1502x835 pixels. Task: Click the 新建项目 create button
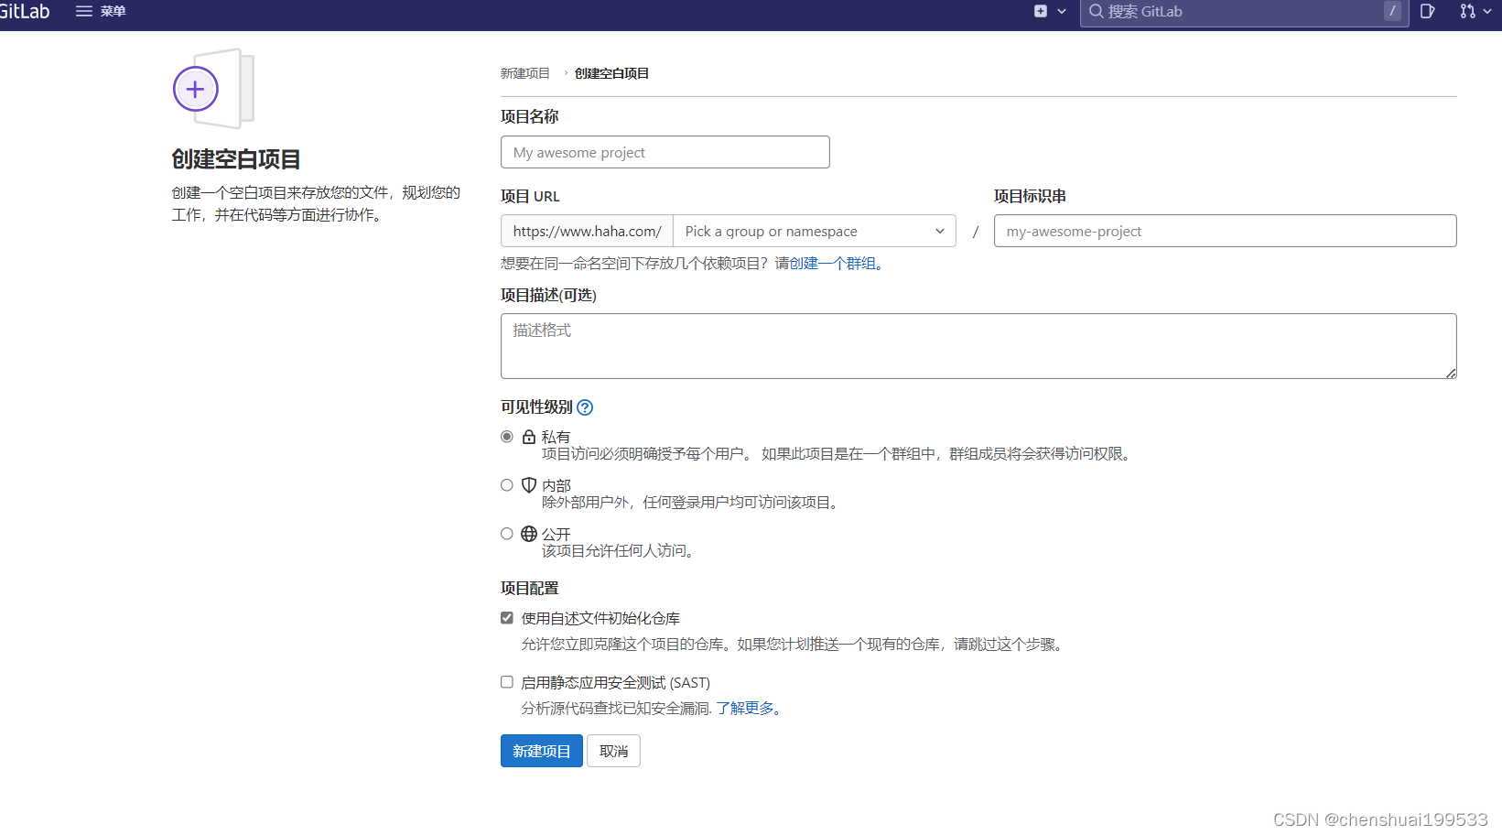click(542, 751)
